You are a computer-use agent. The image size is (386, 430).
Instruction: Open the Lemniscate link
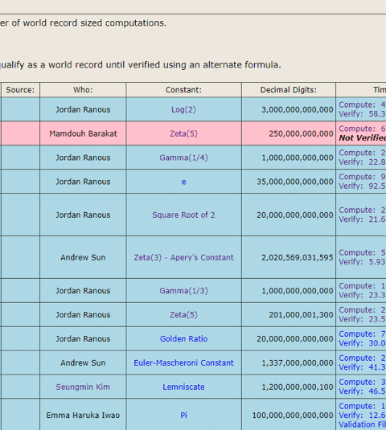click(x=183, y=387)
